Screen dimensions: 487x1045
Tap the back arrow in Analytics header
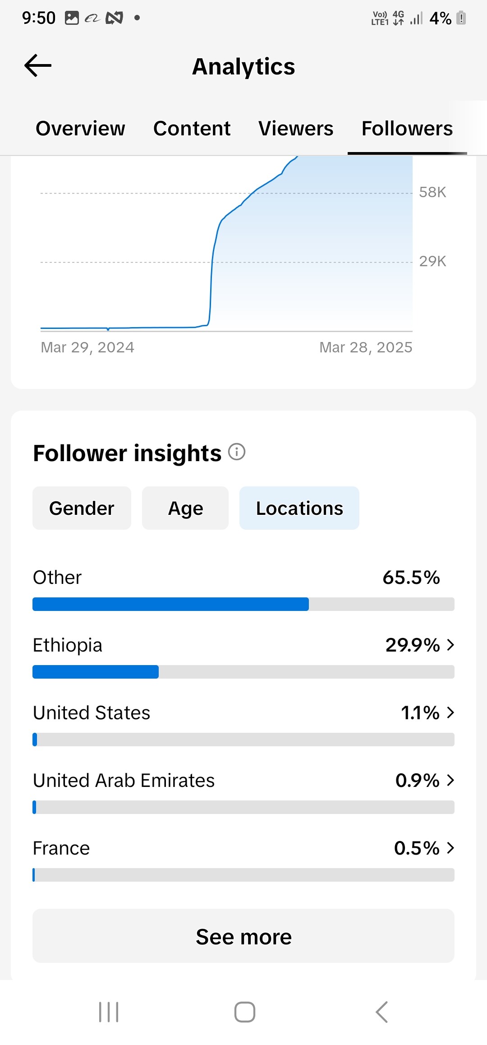(38, 66)
